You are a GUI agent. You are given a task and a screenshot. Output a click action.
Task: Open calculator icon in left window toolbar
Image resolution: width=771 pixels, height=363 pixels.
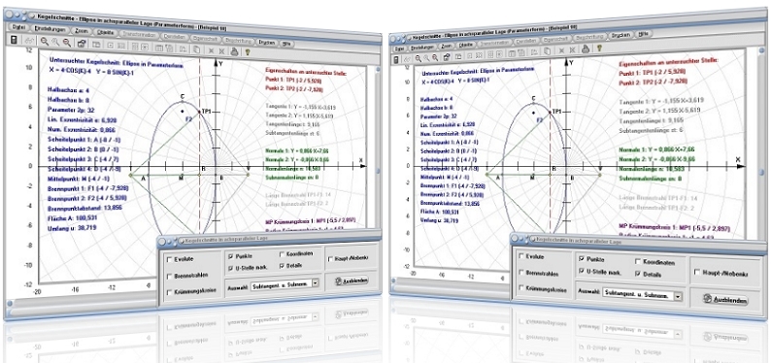(15, 40)
